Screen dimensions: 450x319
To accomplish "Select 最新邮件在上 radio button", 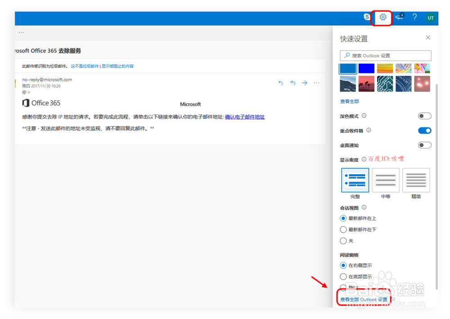I will 343,219.
